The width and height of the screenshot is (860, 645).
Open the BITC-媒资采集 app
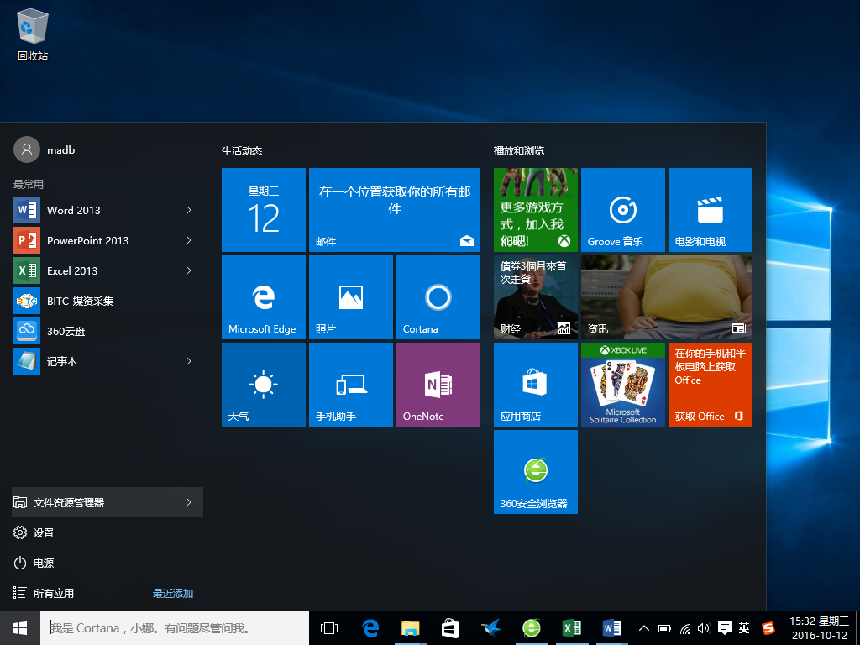[x=107, y=301]
